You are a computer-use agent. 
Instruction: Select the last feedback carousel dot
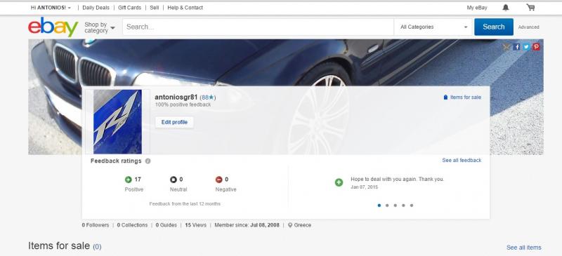coord(412,206)
